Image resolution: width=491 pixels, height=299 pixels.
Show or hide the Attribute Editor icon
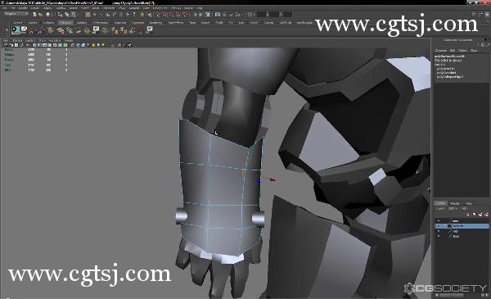[474, 15]
